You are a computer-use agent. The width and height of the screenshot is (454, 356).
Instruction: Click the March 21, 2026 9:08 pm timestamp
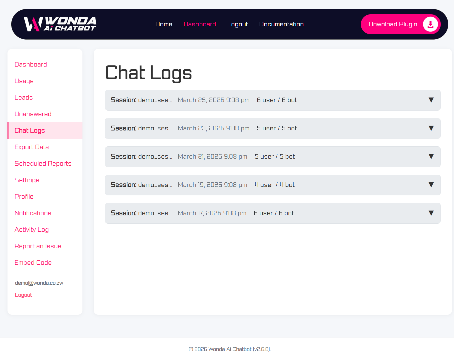(212, 157)
